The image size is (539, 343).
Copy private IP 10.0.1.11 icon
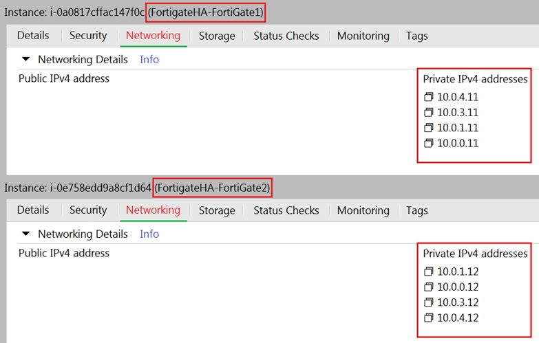(428, 128)
